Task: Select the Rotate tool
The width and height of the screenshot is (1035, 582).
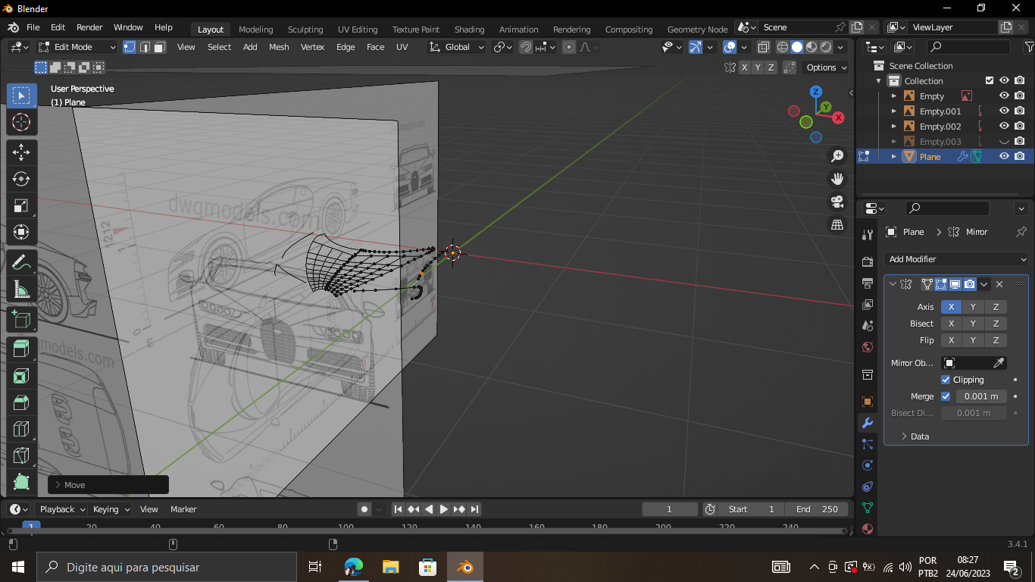Action: [21, 179]
